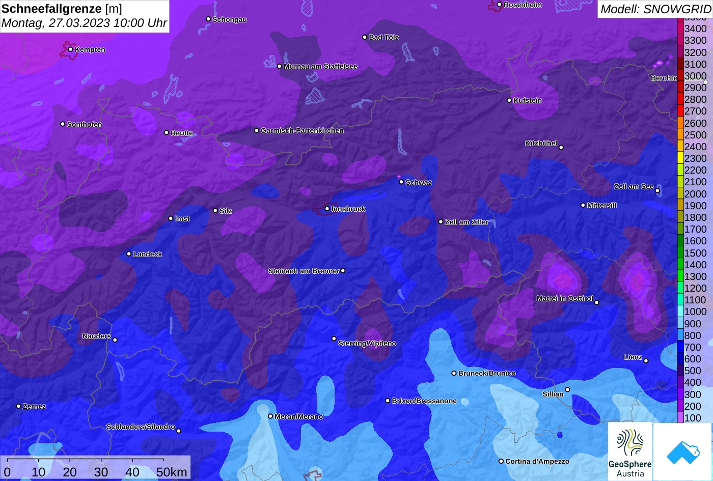The image size is (713, 481).
Task: Click the Reutte location dot
Action: (167, 132)
